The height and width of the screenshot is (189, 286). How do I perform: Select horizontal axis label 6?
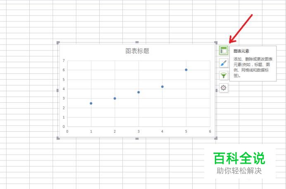tap(210, 131)
